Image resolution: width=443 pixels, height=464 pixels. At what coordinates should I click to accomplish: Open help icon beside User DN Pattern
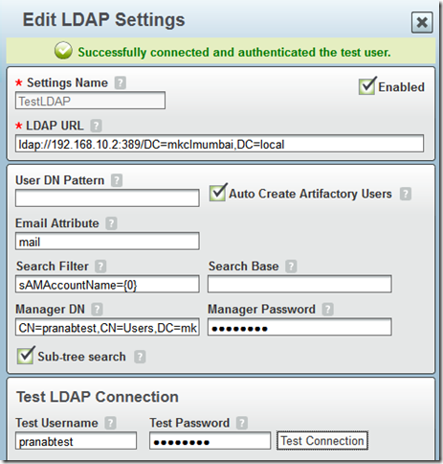coord(117,180)
